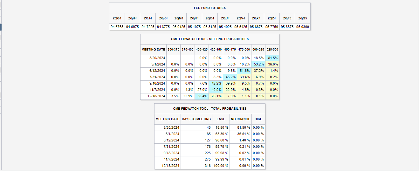
Task: Click the 36.6% cell in the 5/1/2024 row
Action: (272, 64)
